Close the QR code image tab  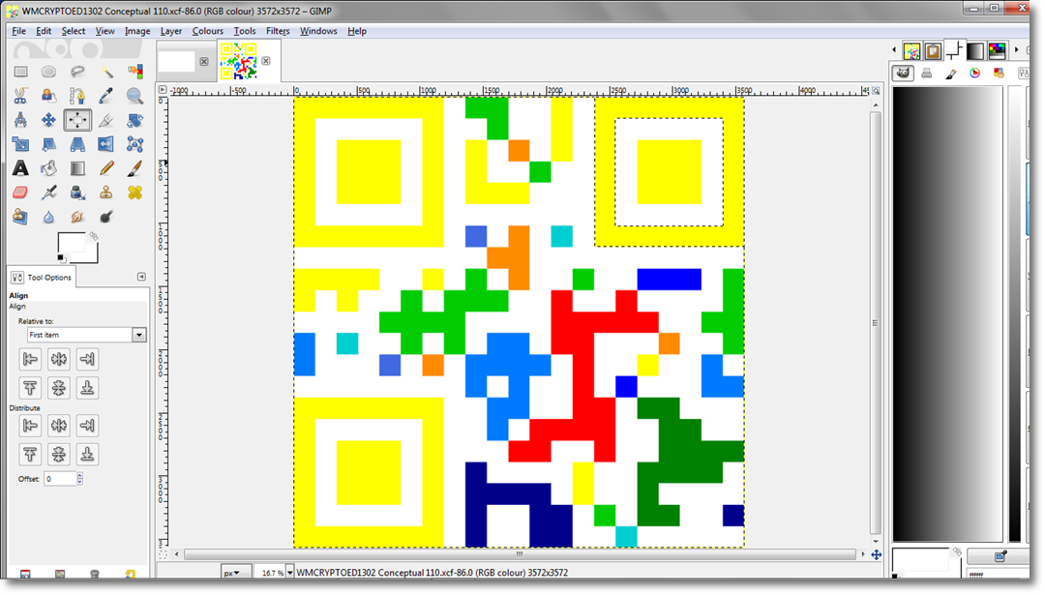tap(266, 61)
